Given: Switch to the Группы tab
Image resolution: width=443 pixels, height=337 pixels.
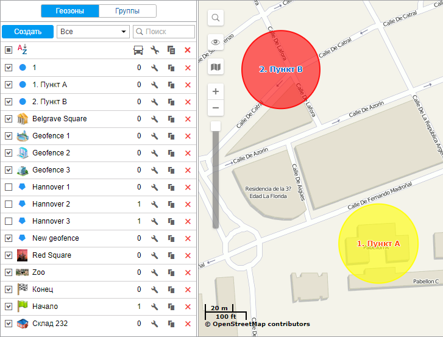Looking at the screenshot, I should [x=127, y=11].
